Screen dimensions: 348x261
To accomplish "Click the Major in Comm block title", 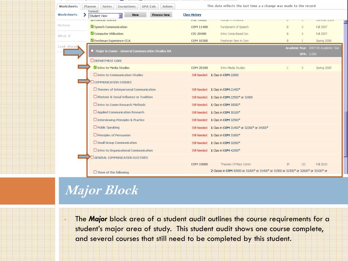I will [x=133, y=51].
